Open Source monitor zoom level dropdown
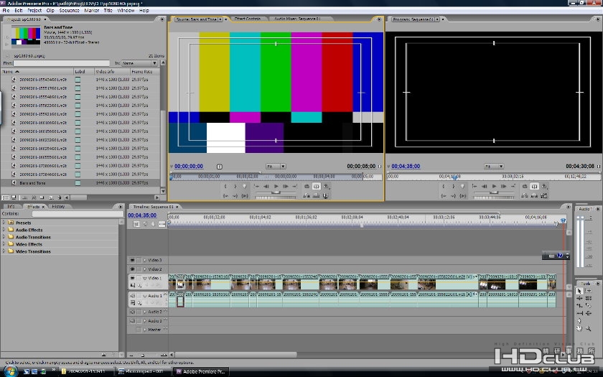Screen dimensions: 603x377 coord(276,166)
